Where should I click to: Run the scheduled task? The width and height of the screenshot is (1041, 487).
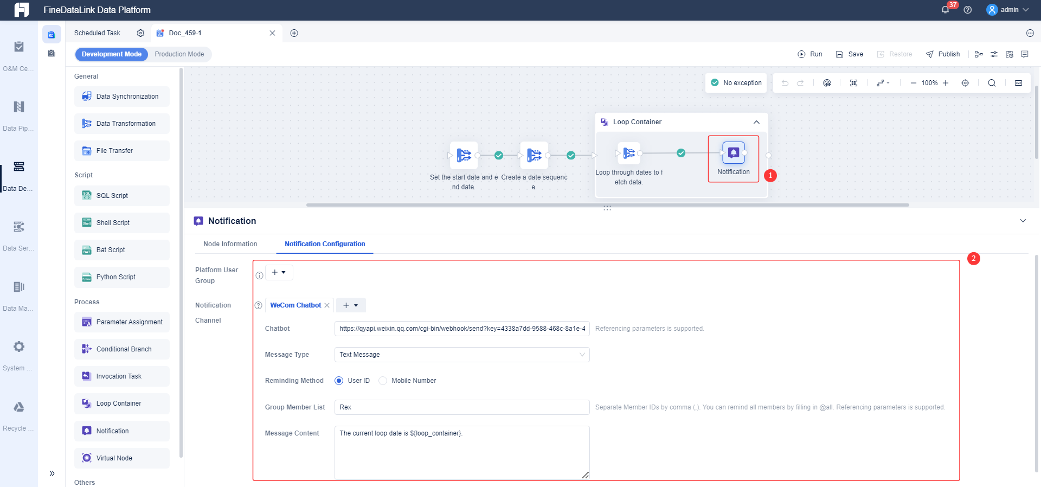click(810, 54)
